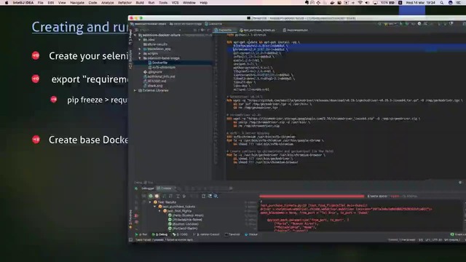The width and height of the screenshot is (466, 262).
Task: Open the Run tool window button
Action: pos(141,234)
